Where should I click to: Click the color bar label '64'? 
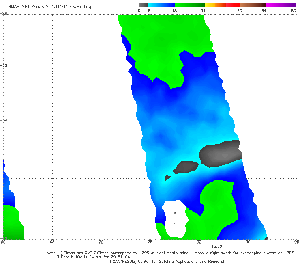pos(264,11)
